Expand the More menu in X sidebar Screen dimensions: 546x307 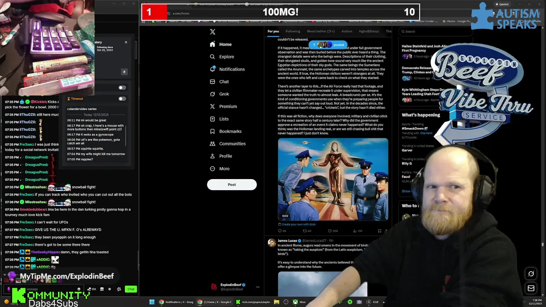tap(220, 168)
